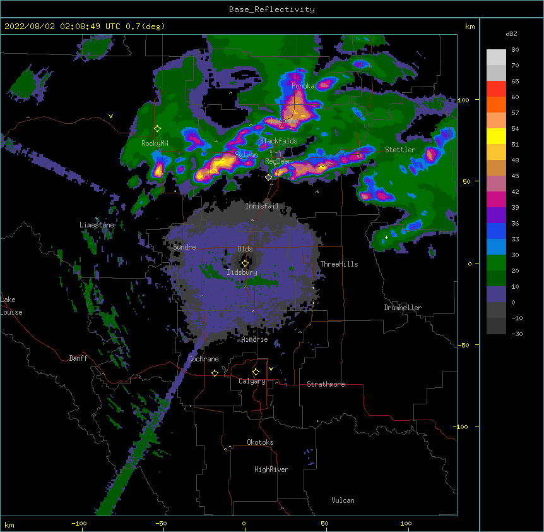Select the purple 36-39 dBZ legend swatch
544x532 pixels.
pyautogui.click(x=496, y=215)
